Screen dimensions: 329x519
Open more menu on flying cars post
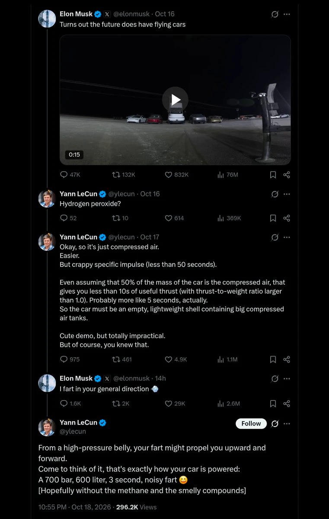point(287,14)
